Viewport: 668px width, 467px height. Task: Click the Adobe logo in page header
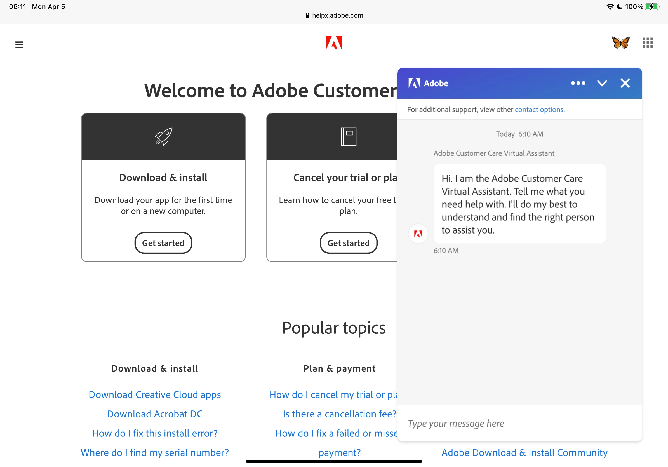point(334,43)
